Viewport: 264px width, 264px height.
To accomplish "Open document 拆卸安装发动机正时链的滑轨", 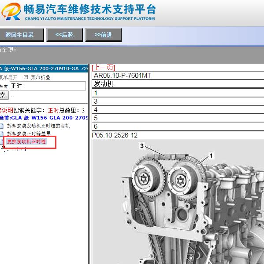I will pyautogui.click(x=38, y=126).
